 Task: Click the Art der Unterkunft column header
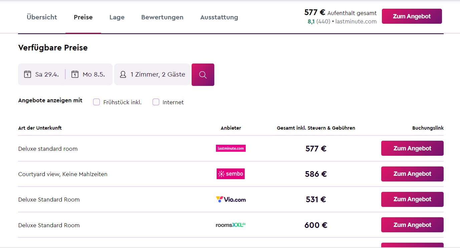(40, 128)
